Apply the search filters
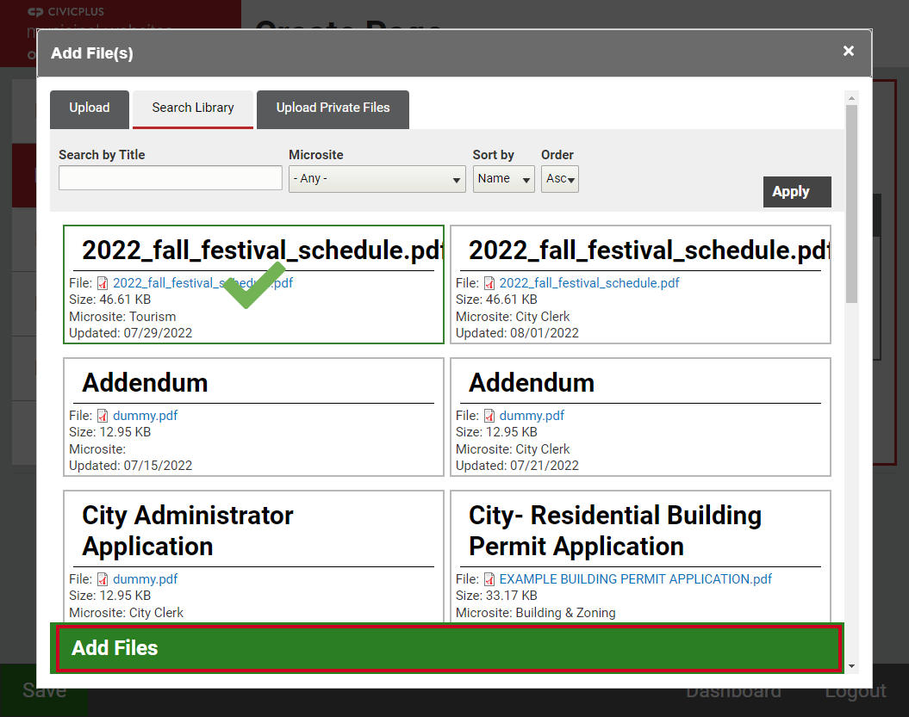This screenshot has height=717, width=909. point(797,192)
